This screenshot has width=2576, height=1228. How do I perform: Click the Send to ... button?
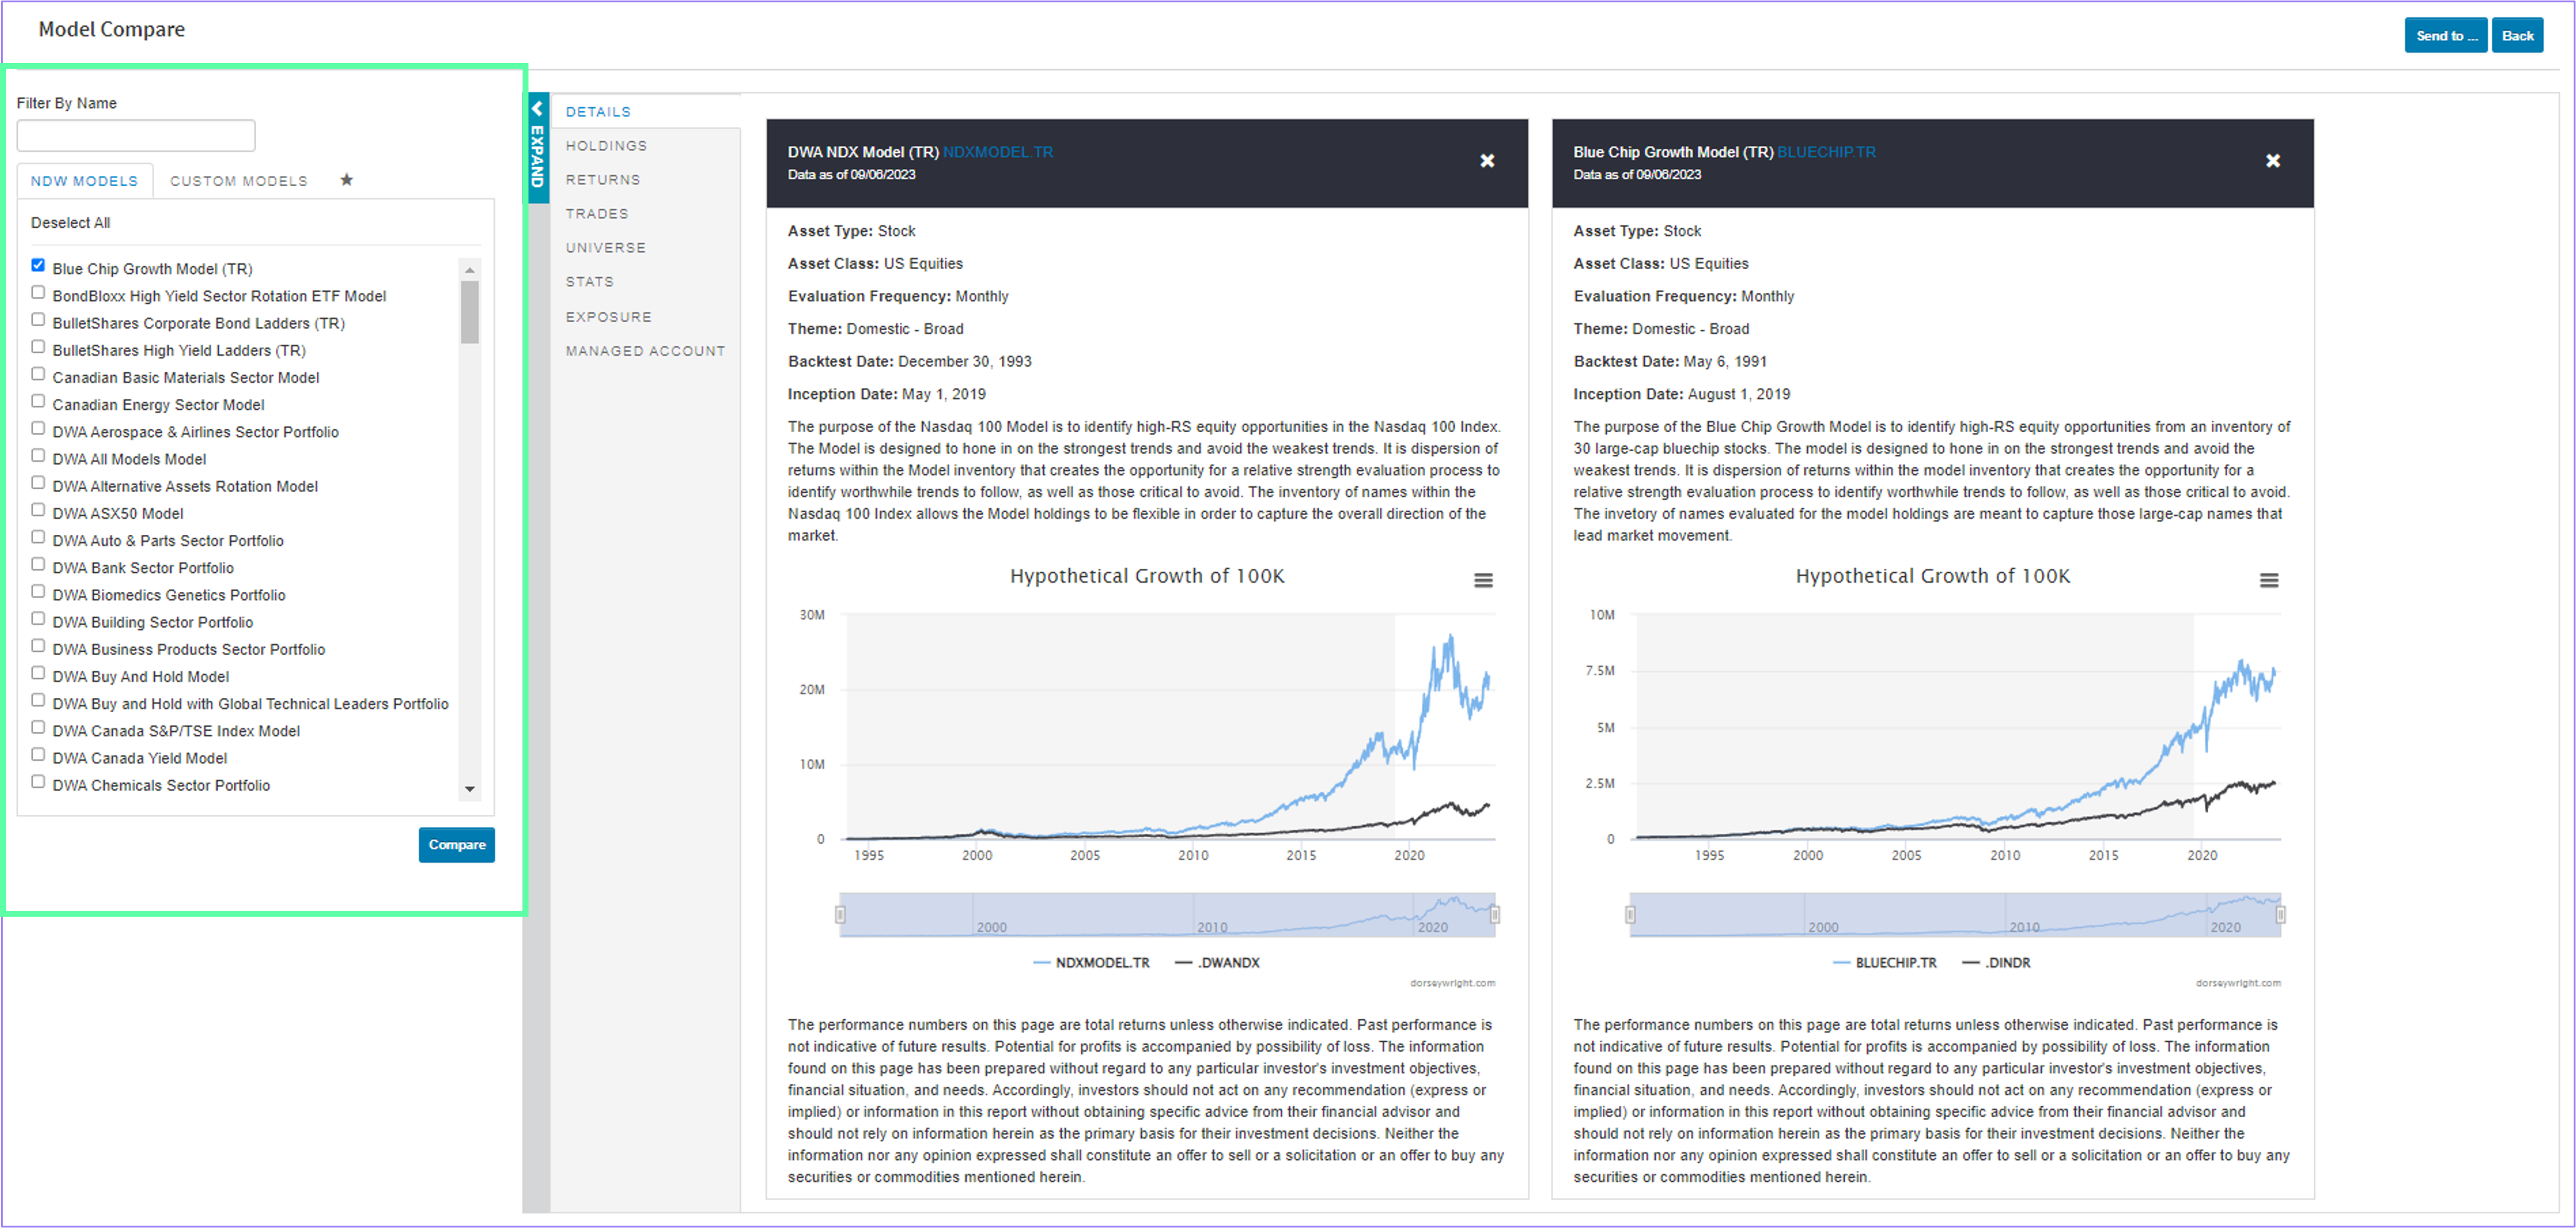[x=2446, y=36]
